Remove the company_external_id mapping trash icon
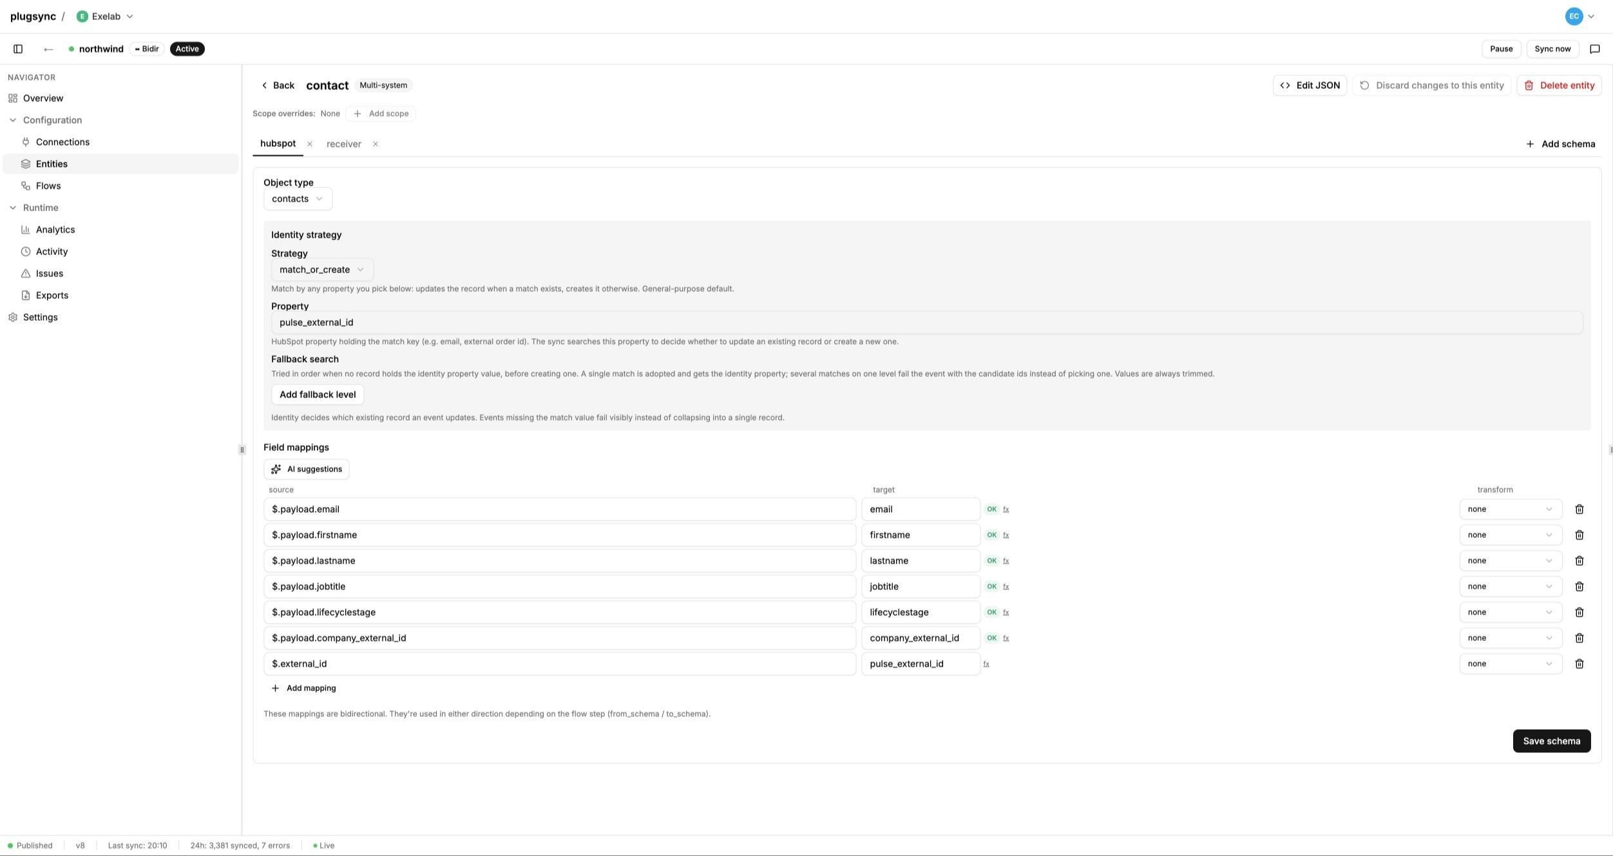 pos(1580,638)
